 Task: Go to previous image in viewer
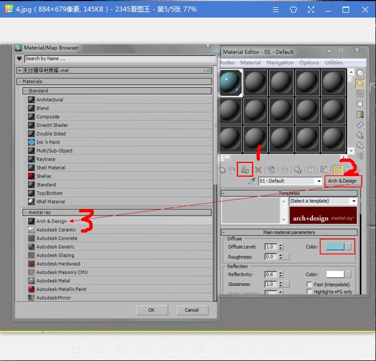(173, 349)
